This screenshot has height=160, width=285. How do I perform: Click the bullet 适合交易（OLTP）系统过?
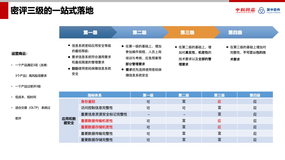[x=33, y=108]
